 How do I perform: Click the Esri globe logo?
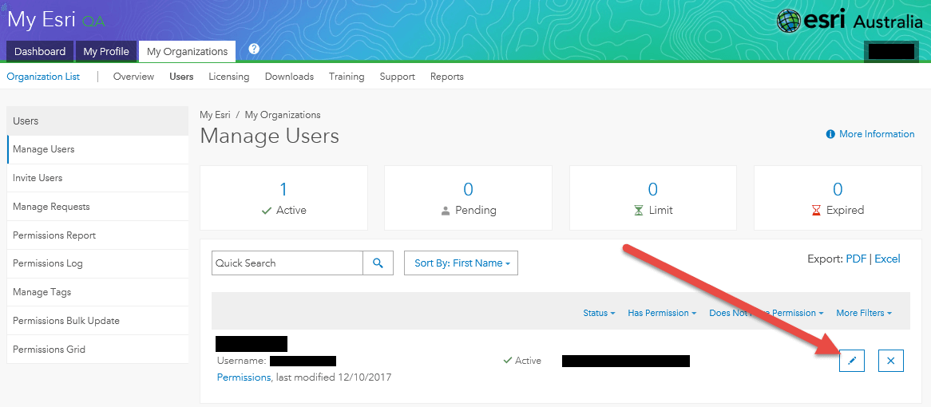[x=789, y=22]
